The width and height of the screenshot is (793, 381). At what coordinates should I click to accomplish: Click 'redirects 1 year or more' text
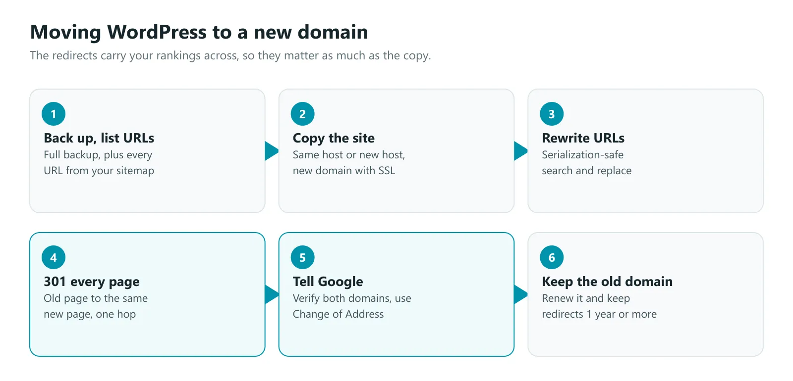point(599,314)
